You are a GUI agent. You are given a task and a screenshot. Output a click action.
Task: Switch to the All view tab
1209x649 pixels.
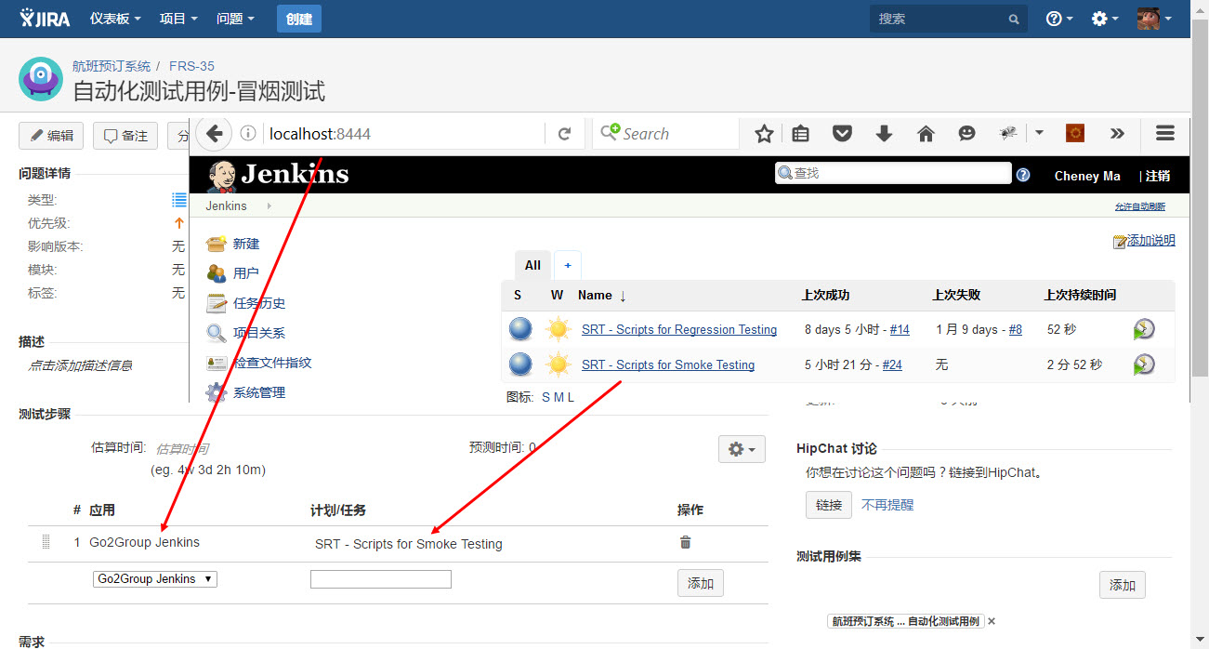point(532,265)
